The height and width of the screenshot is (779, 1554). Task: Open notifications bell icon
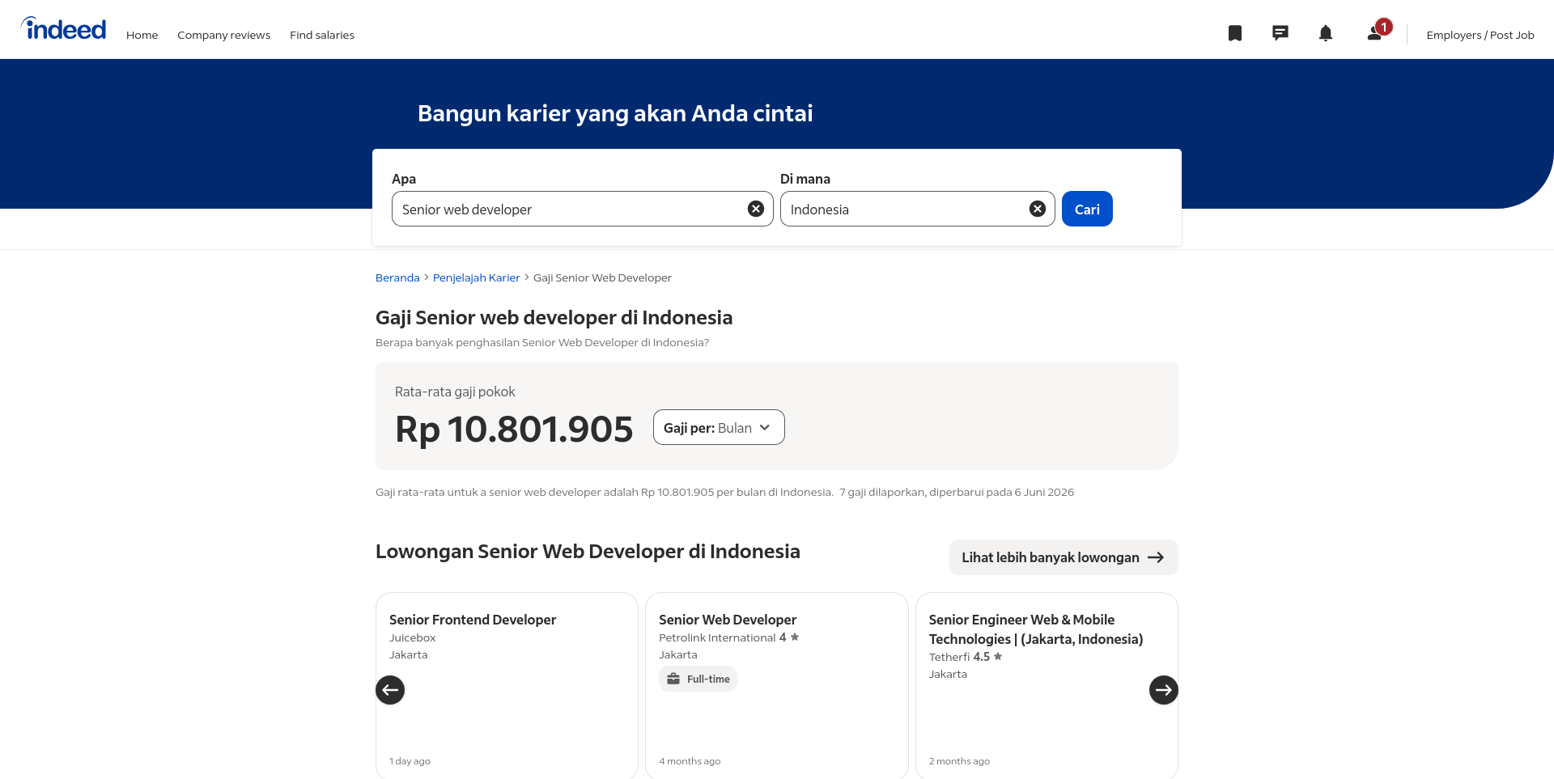[x=1325, y=33]
